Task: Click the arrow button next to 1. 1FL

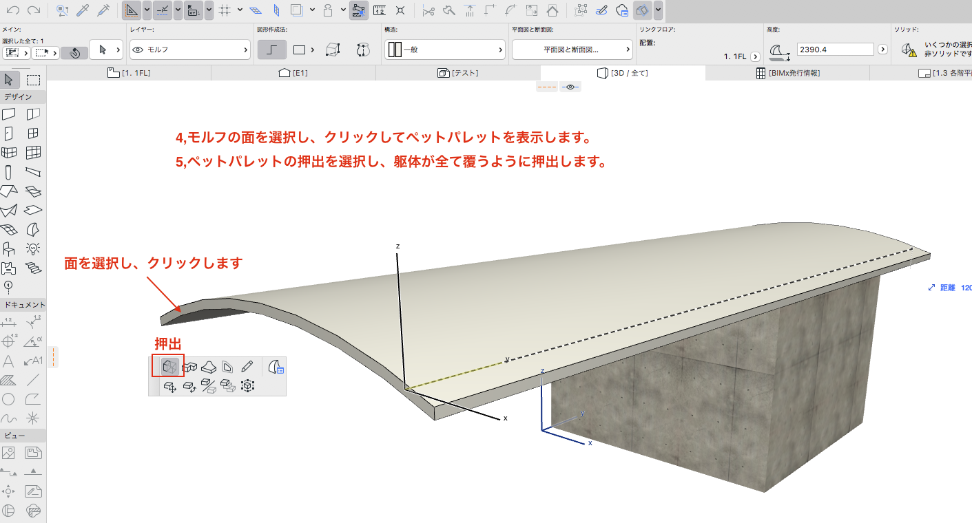Action: pos(755,56)
